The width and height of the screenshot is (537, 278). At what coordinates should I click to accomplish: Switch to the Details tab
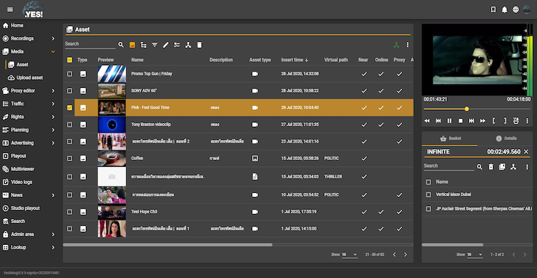[x=507, y=139]
